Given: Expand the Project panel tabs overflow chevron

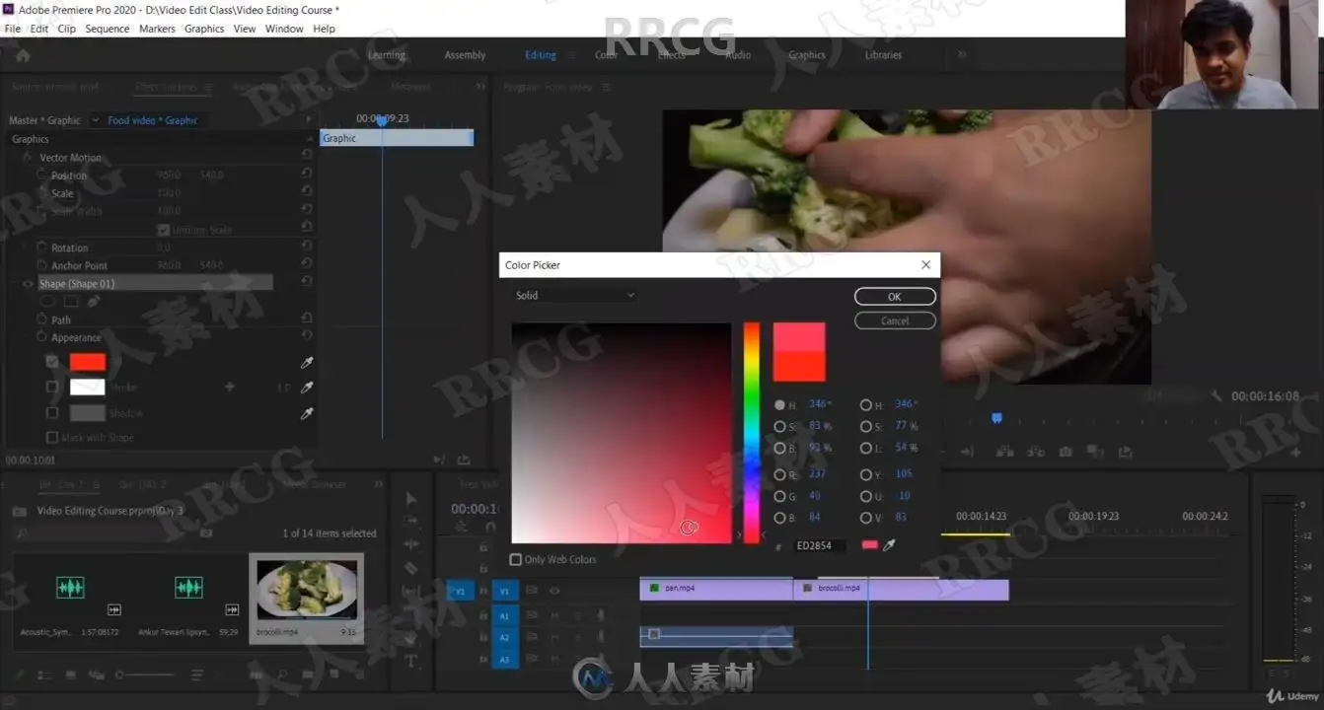Looking at the screenshot, I should (378, 484).
